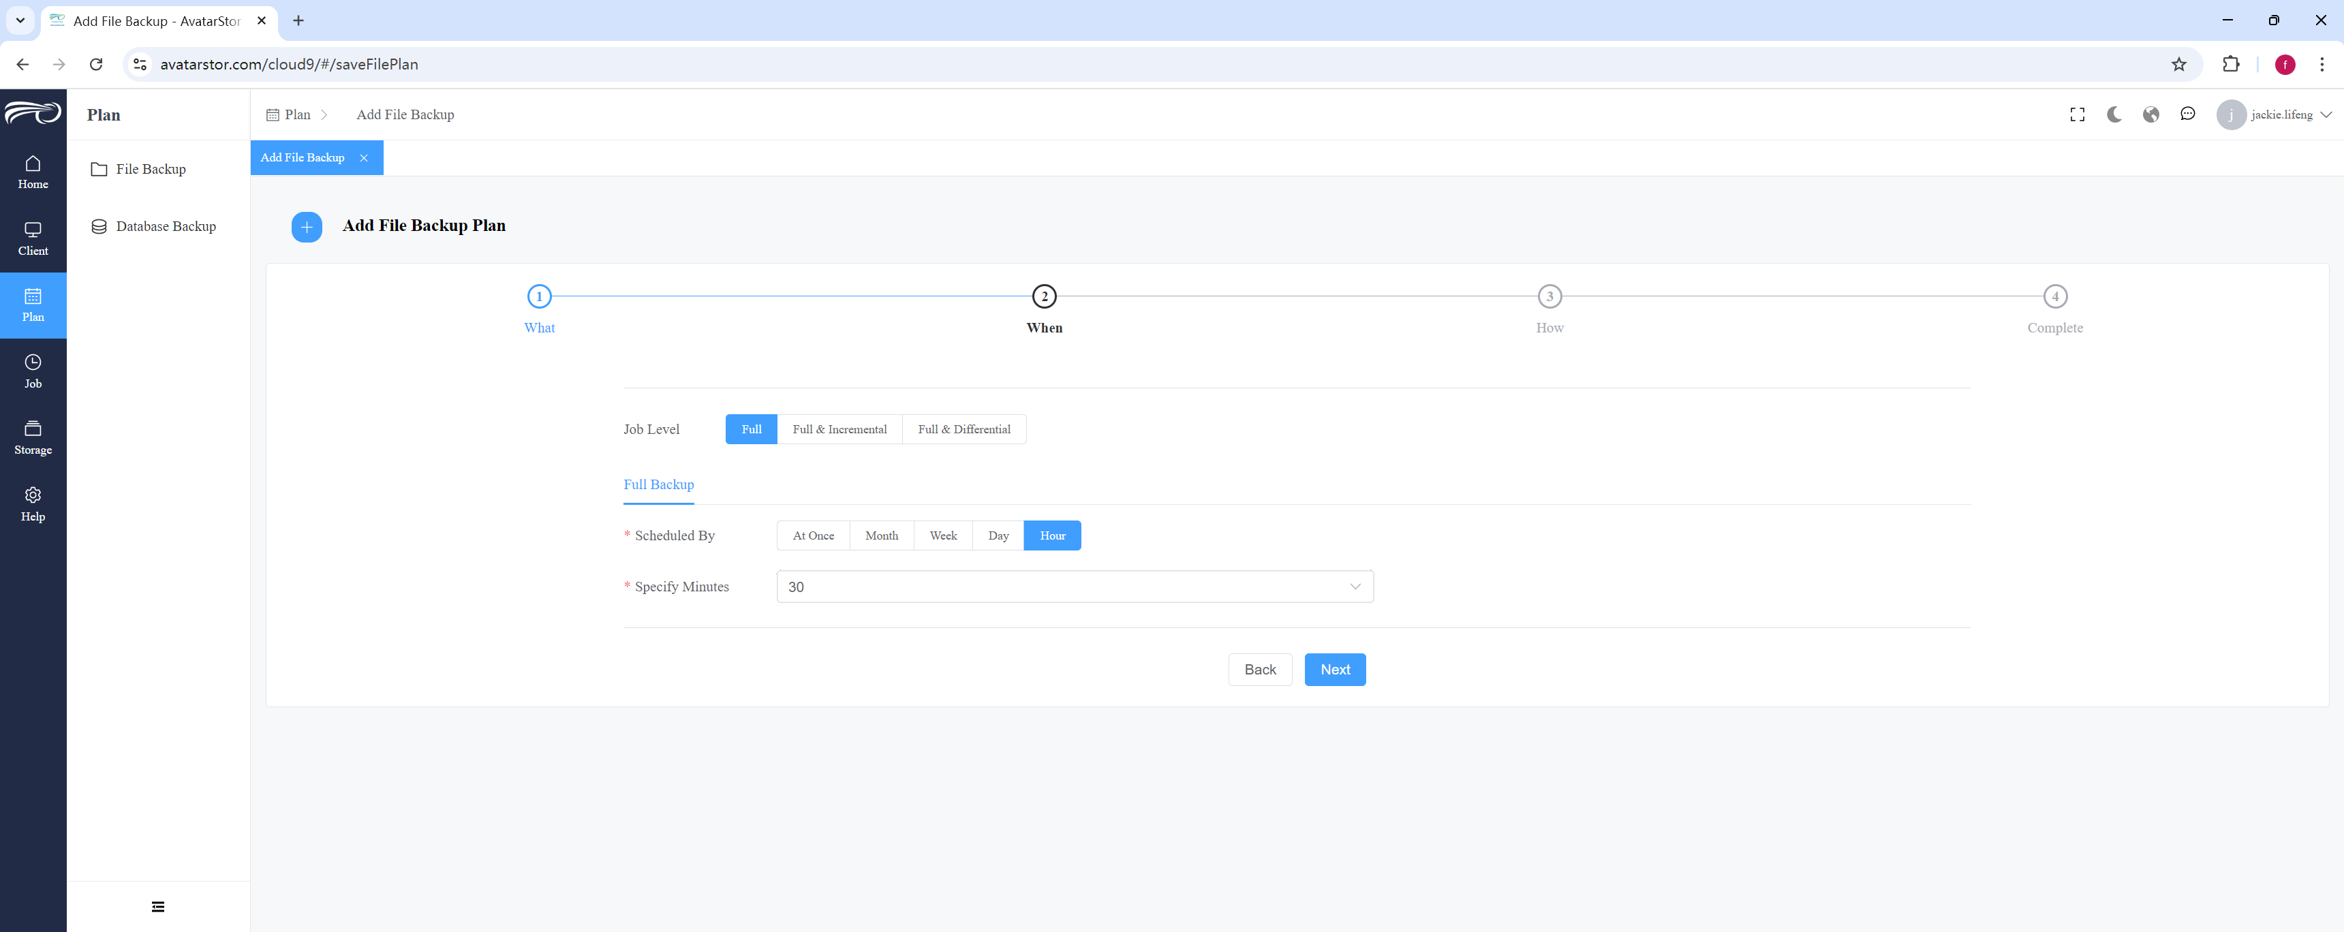
Task: Reload the browser page
Action: (97, 65)
